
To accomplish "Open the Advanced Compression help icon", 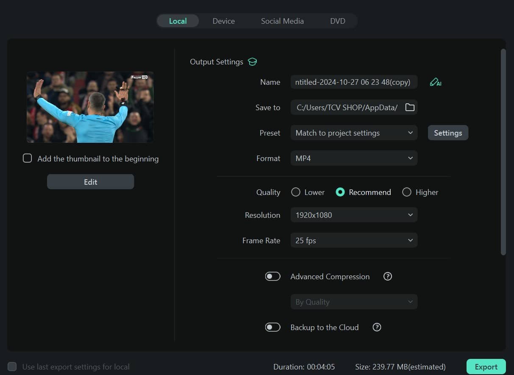I will click(x=387, y=277).
